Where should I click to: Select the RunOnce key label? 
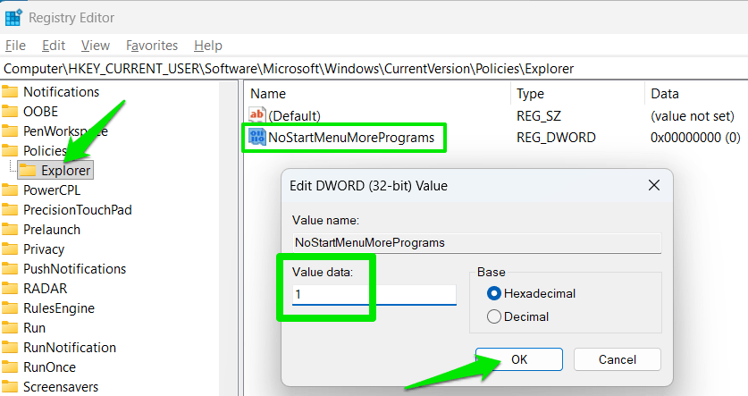pos(49,367)
